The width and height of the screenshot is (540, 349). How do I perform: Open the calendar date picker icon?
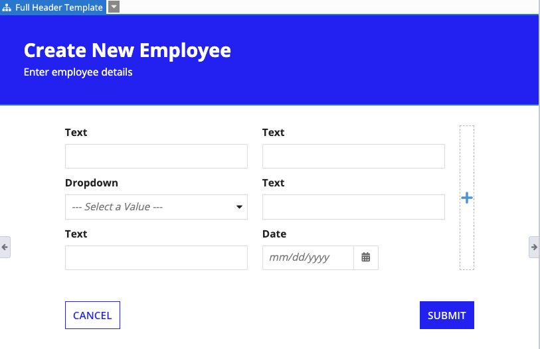point(366,257)
